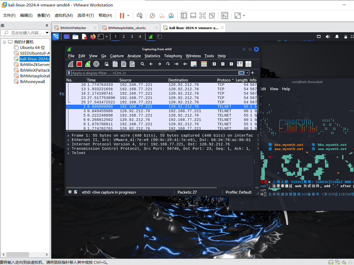Click the display filter input field
Image resolution: width=354 pixels, height=265 pixels.
pos(154,73)
